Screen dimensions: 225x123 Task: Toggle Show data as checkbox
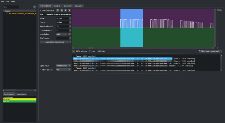point(41,70)
